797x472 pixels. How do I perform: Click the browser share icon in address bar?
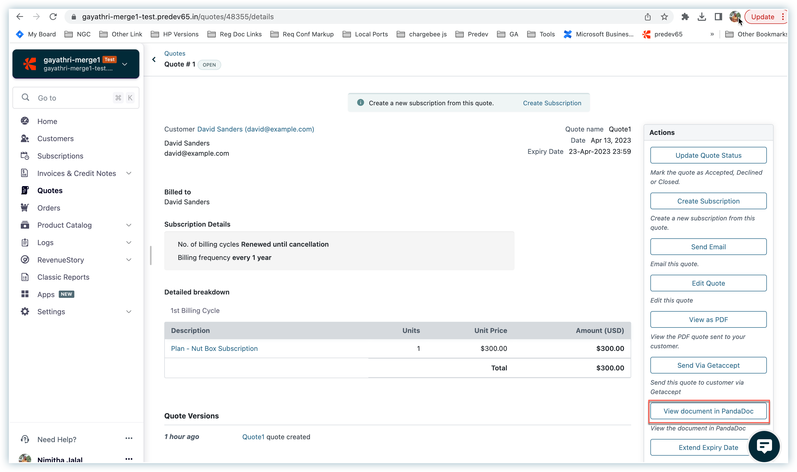(x=648, y=17)
